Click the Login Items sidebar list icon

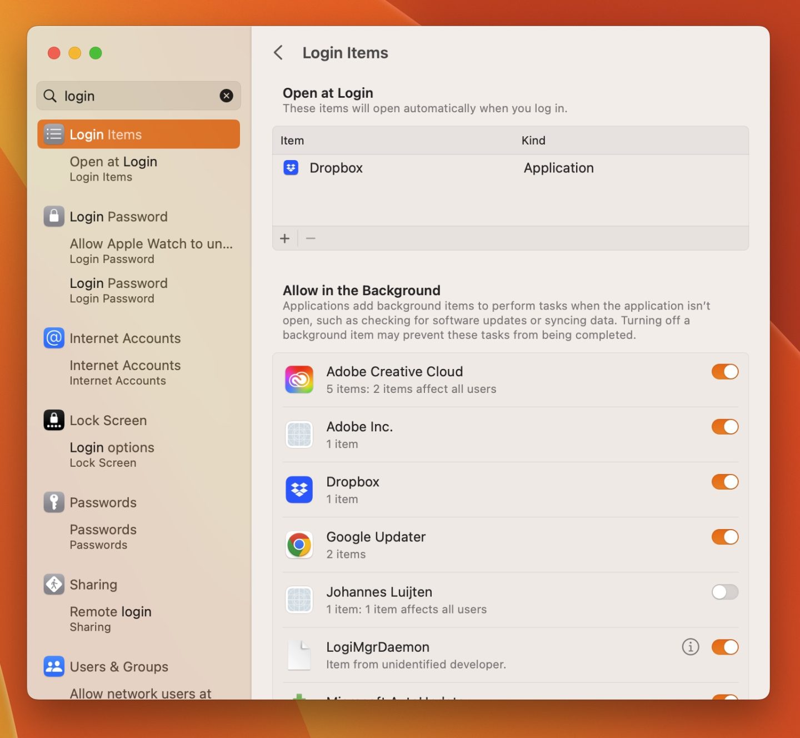54,134
